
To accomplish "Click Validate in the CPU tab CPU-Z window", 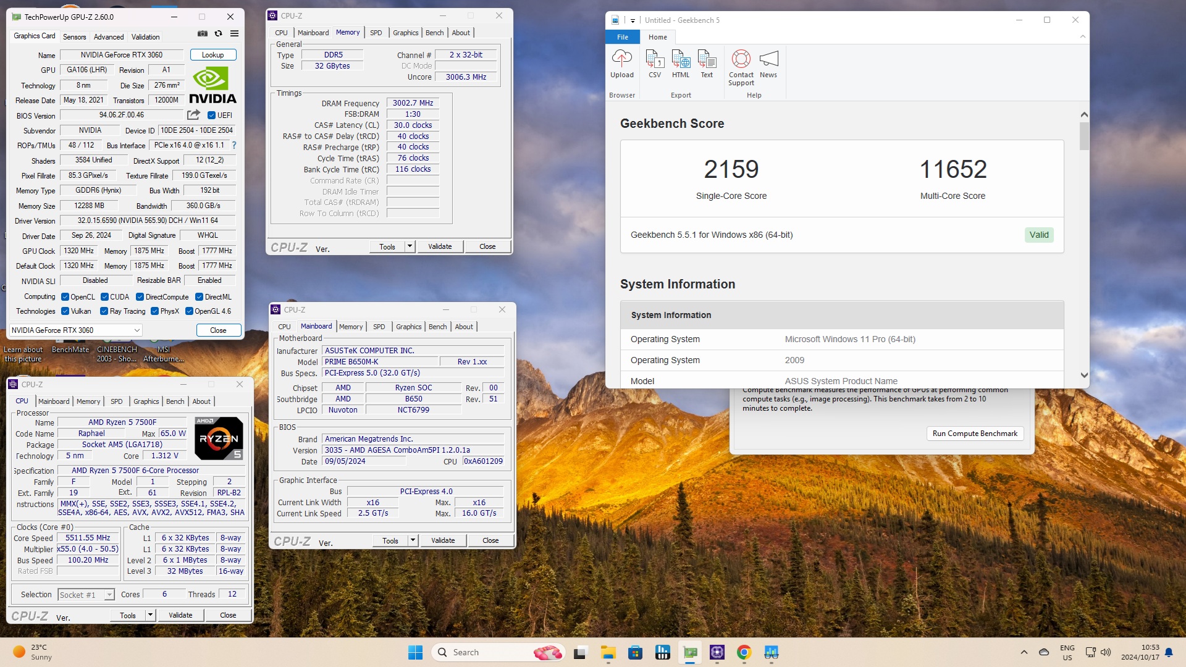I will pyautogui.click(x=180, y=615).
